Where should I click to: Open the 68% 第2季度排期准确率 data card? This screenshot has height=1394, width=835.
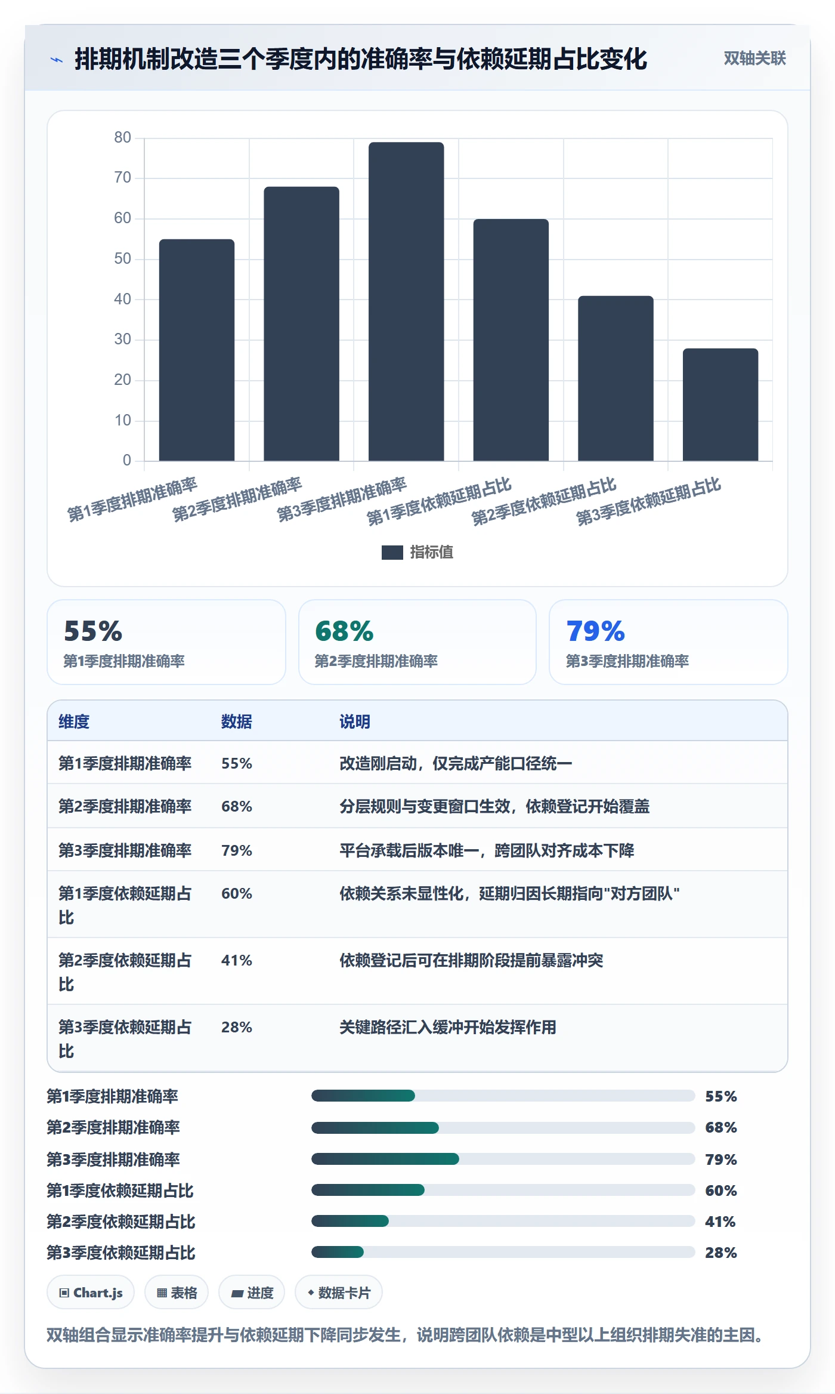417,642
